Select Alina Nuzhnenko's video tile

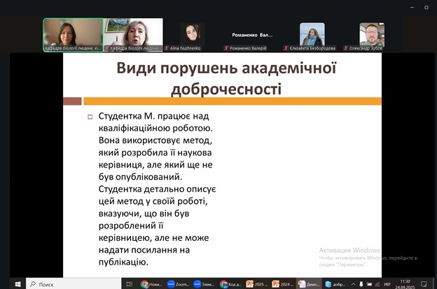191,34
